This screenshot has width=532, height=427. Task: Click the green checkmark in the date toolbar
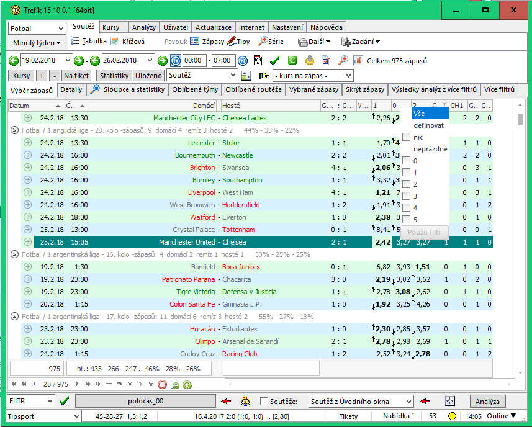(x=274, y=61)
